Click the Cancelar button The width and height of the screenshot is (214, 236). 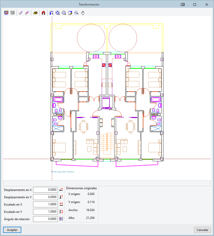pos(202,230)
